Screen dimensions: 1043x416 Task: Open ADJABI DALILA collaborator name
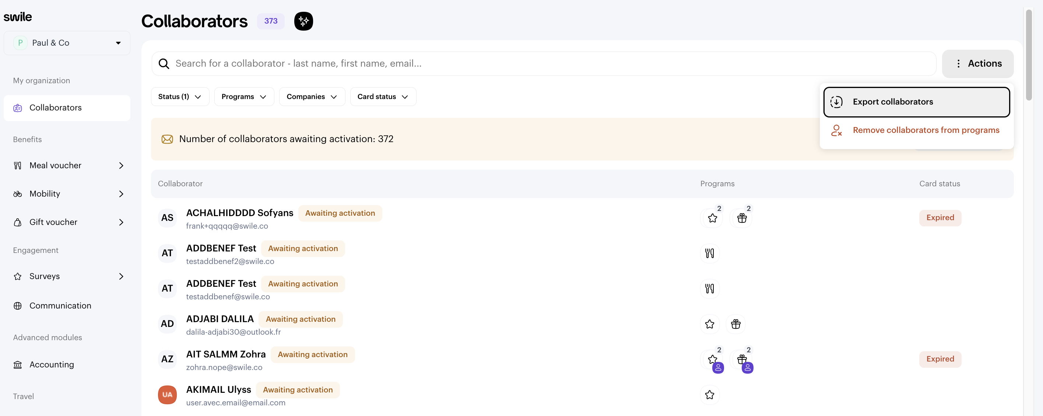(x=220, y=319)
